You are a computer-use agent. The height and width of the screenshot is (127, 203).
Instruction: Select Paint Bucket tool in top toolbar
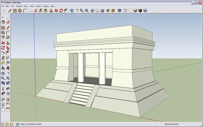(x=45, y=10)
